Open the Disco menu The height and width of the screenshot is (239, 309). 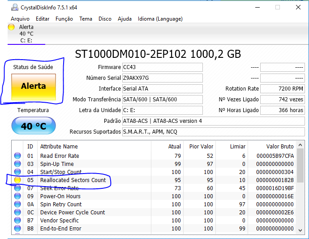point(105,19)
